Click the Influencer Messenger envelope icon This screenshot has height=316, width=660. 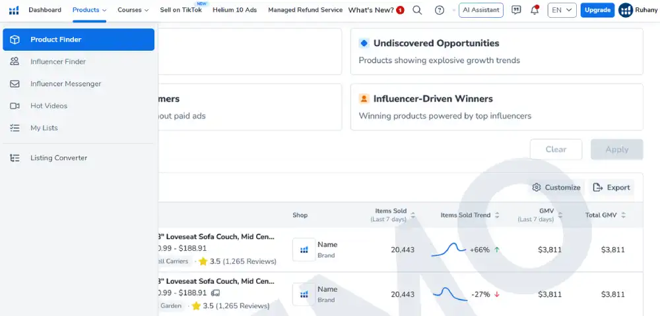coord(15,84)
